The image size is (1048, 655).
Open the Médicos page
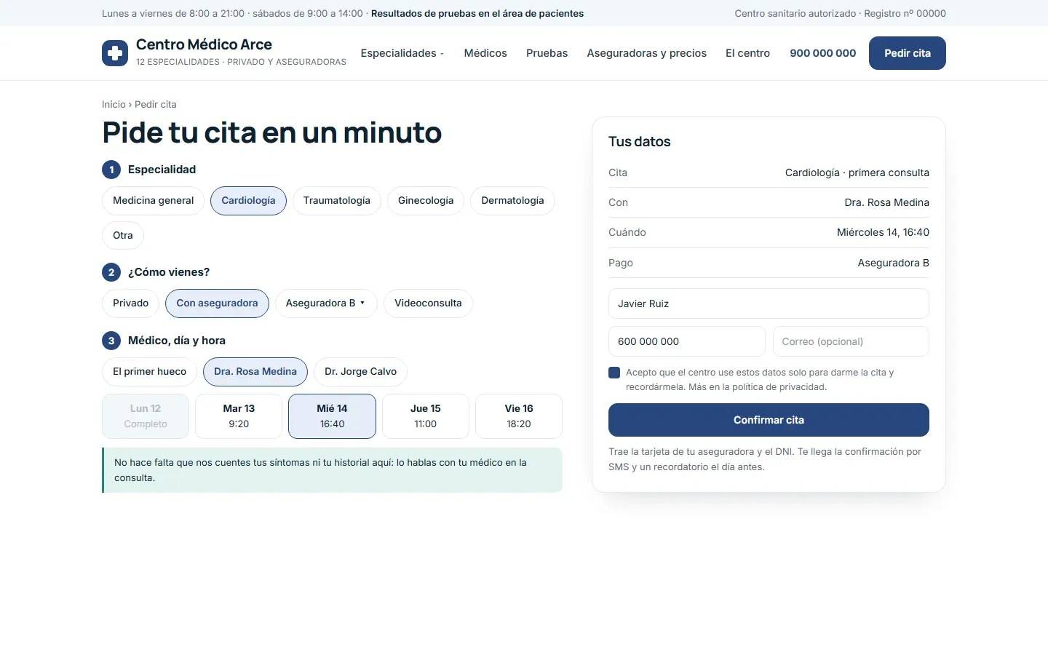click(x=485, y=53)
